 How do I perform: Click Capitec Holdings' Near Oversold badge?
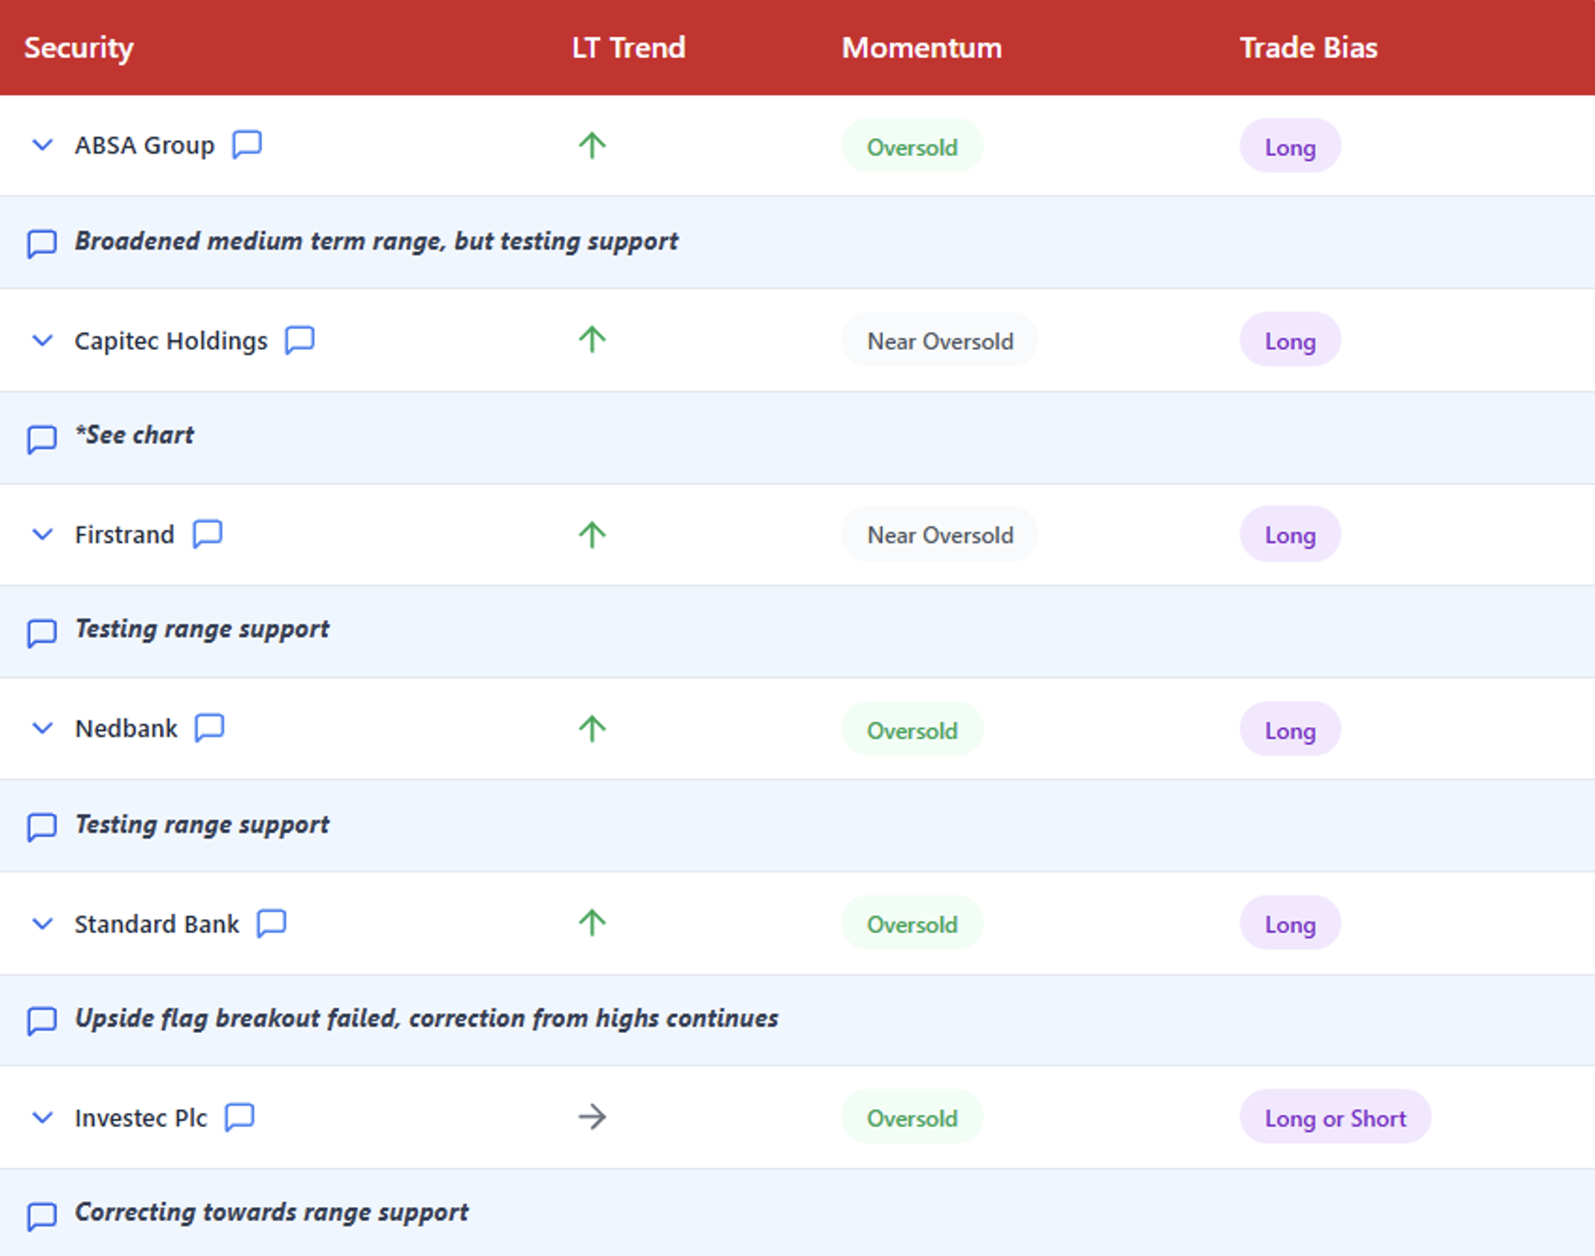[940, 341]
